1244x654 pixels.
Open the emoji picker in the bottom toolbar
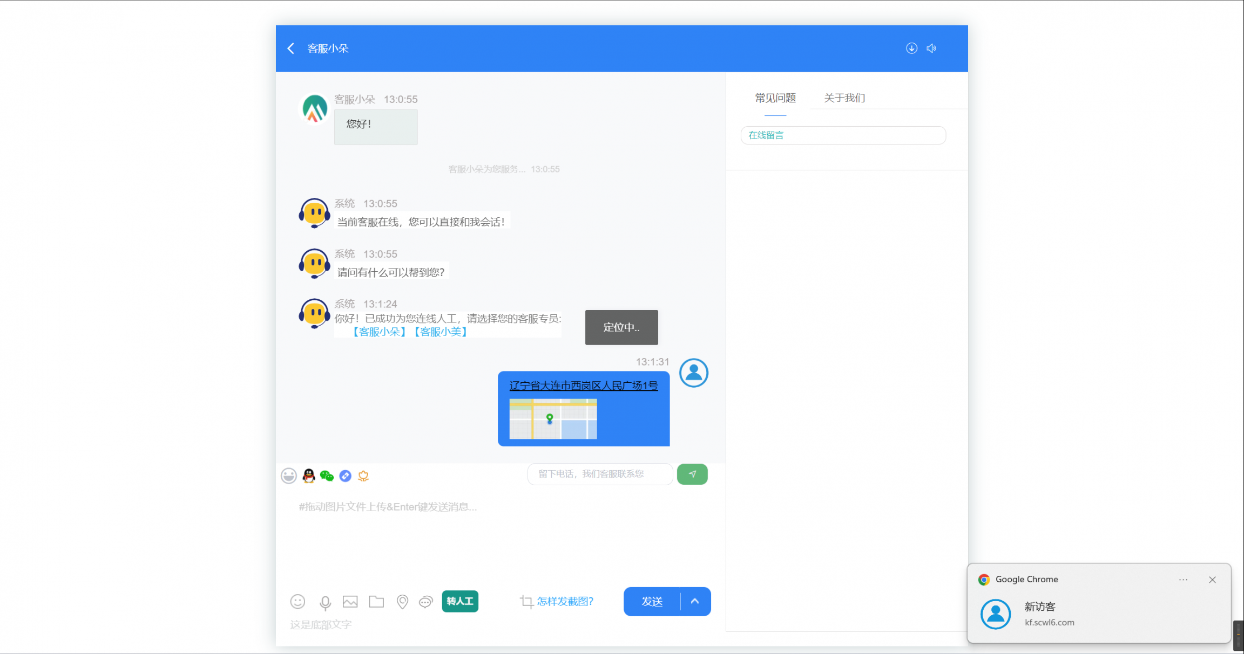pyautogui.click(x=298, y=602)
